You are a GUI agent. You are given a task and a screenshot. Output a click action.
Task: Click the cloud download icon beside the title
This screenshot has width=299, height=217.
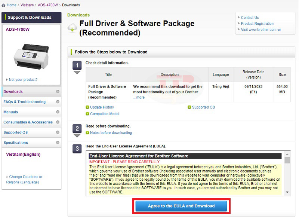[72, 28]
